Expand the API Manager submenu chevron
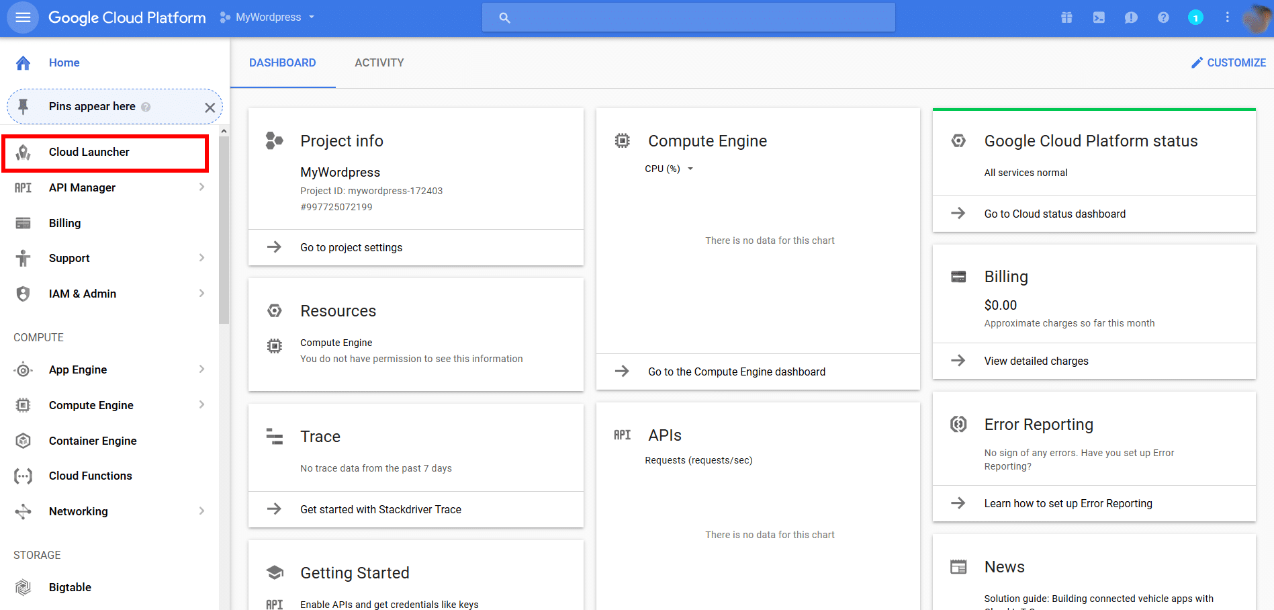 pyautogui.click(x=201, y=187)
